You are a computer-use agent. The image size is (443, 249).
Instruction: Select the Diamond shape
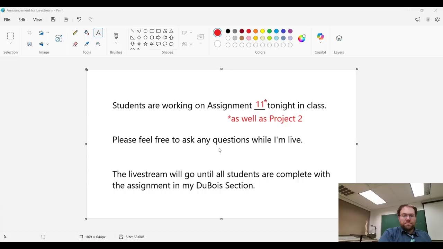point(139,37)
